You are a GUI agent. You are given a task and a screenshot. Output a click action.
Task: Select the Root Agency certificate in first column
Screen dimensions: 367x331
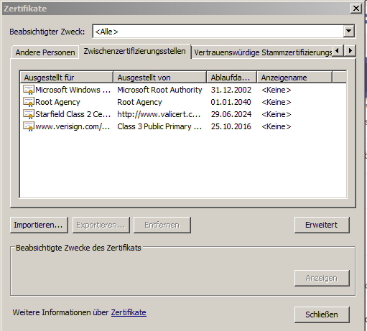[57, 102]
